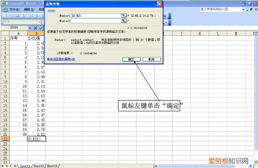Open the font name dropdown arrow
258x168 pixels.
40,22
